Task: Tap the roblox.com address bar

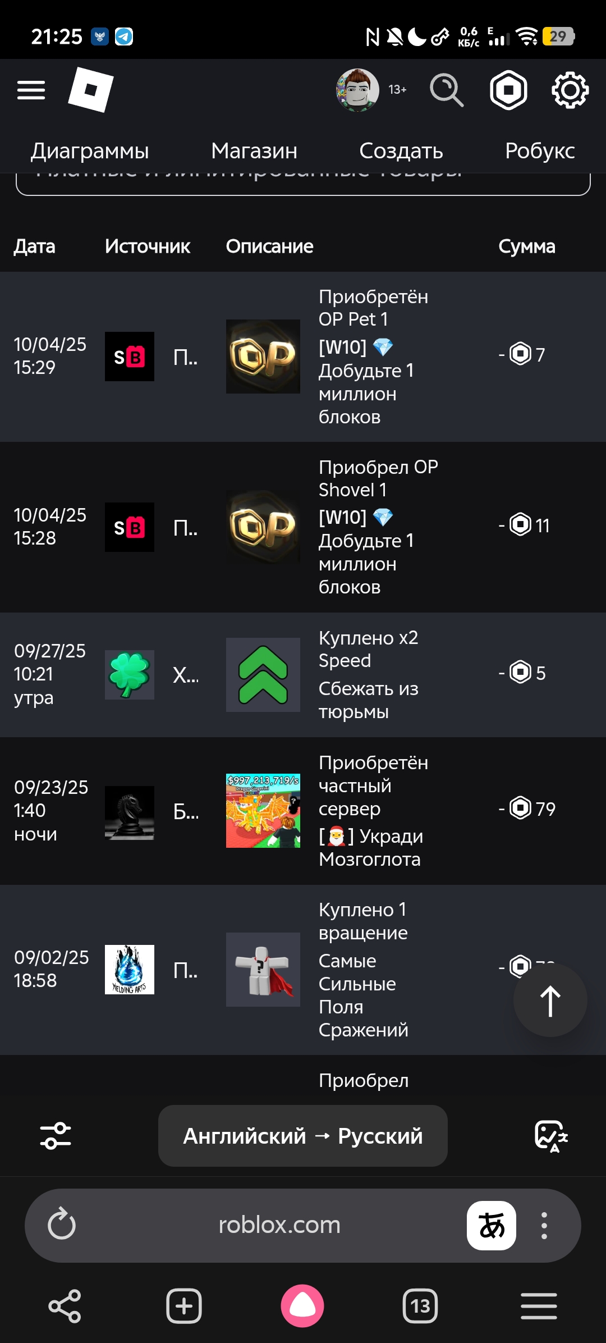Action: click(279, 1225)
